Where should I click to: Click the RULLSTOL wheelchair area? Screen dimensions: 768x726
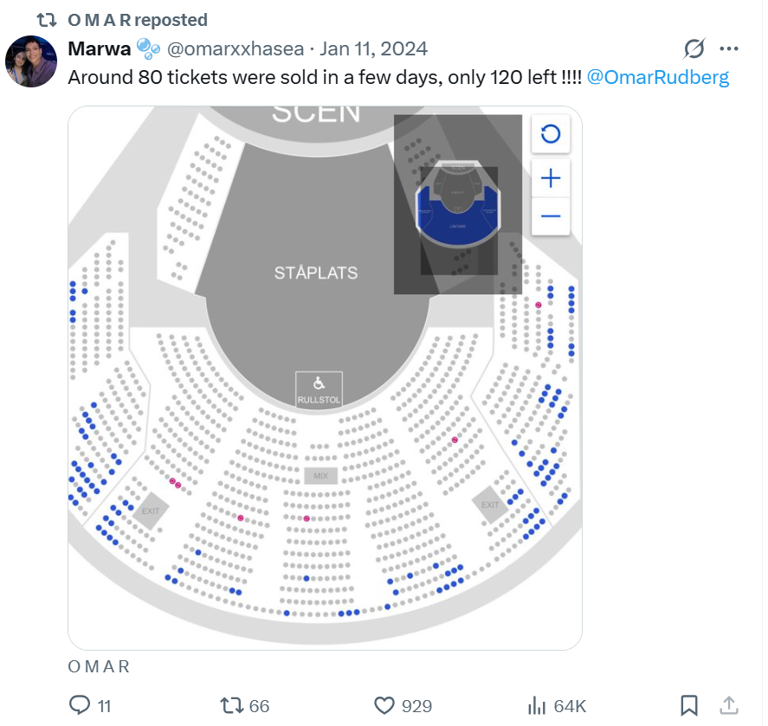[319, 389]
